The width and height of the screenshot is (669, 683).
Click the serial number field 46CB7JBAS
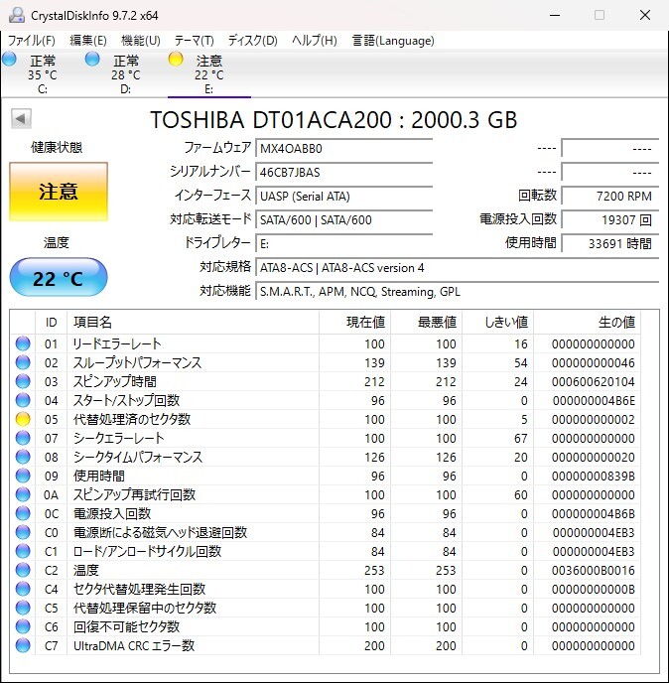(x=344, y=172)
